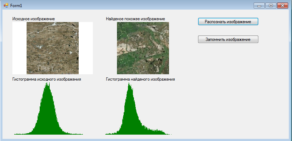The image size is (292, 141).
Task: Click the Form1 application icon in title bar
Action: [6, 5]
